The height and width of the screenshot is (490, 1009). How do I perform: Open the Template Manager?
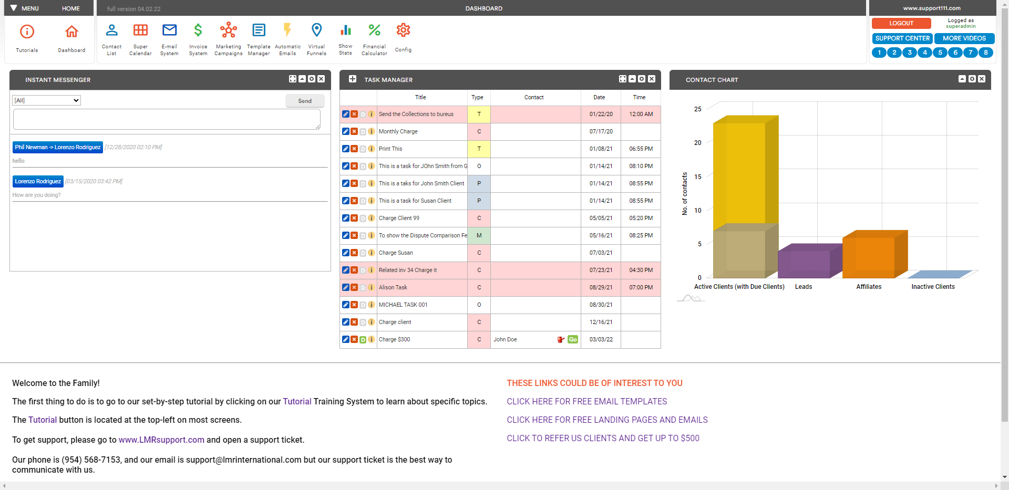click(259, 39)
